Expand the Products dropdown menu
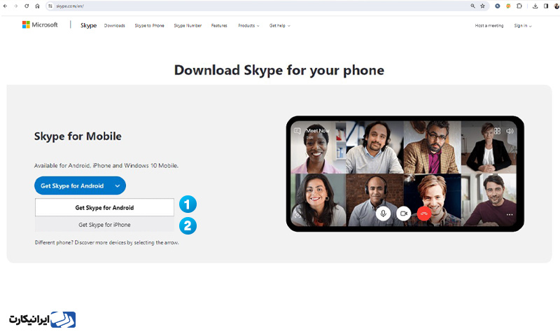 [248, 26]
